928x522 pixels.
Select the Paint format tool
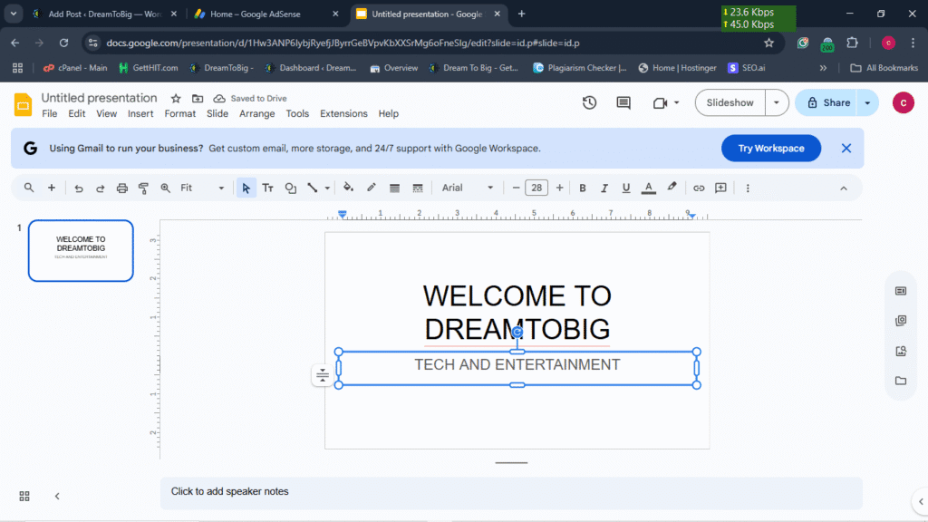pos(143,188)
